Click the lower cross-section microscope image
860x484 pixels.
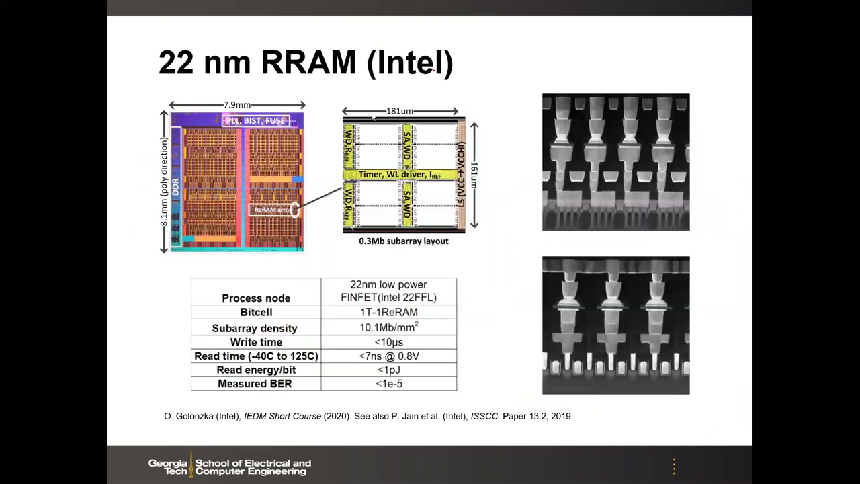pyautogui.click(x=615, y=325)
